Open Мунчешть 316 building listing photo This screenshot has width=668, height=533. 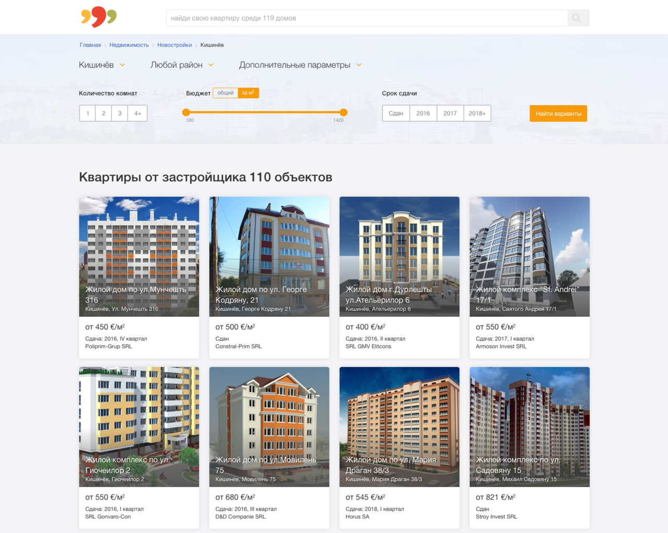click(x=139, y=257)
